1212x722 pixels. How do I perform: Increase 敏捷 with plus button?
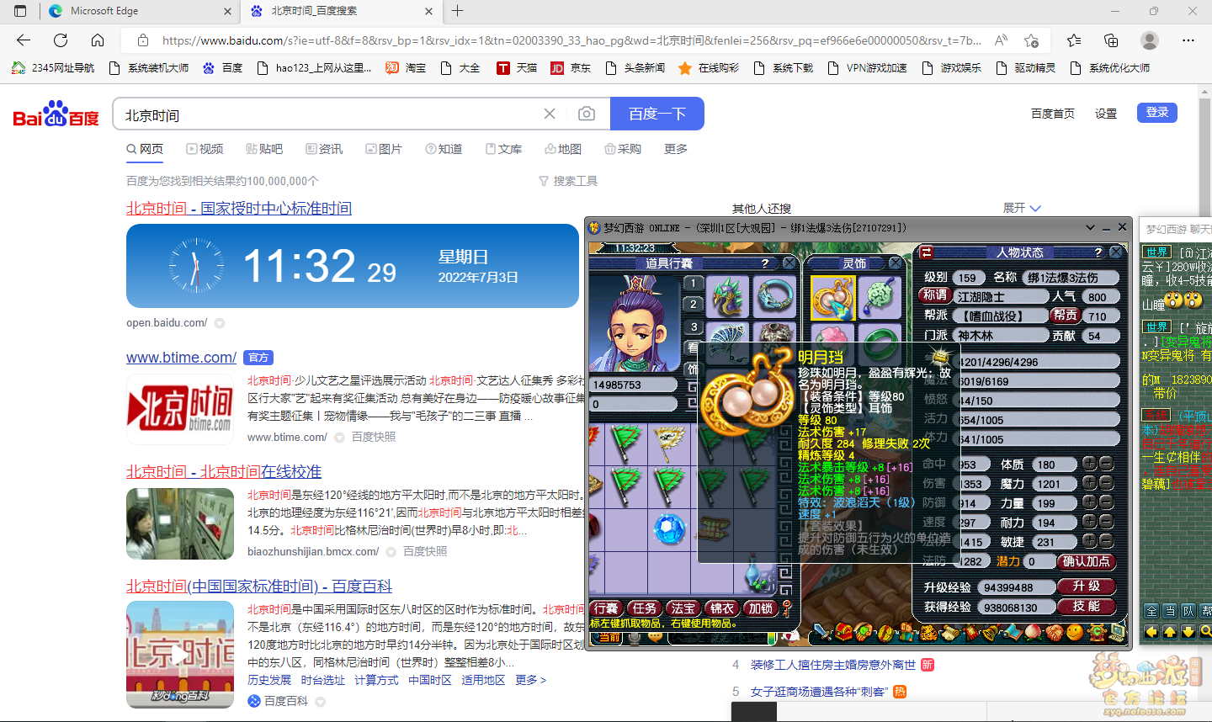pyautogui.click(x=1089, y=541)
